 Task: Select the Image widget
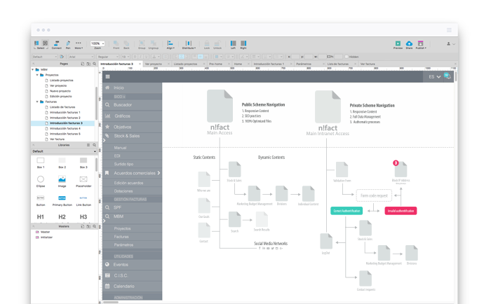point(62,181)
